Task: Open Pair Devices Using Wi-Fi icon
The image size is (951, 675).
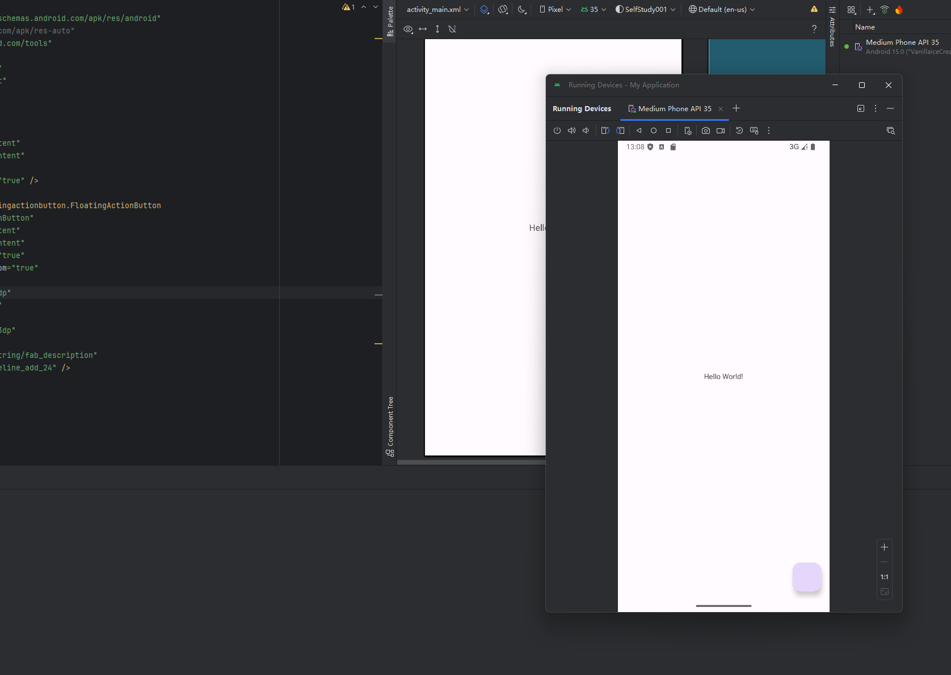Action: click(x=884, y=10)
